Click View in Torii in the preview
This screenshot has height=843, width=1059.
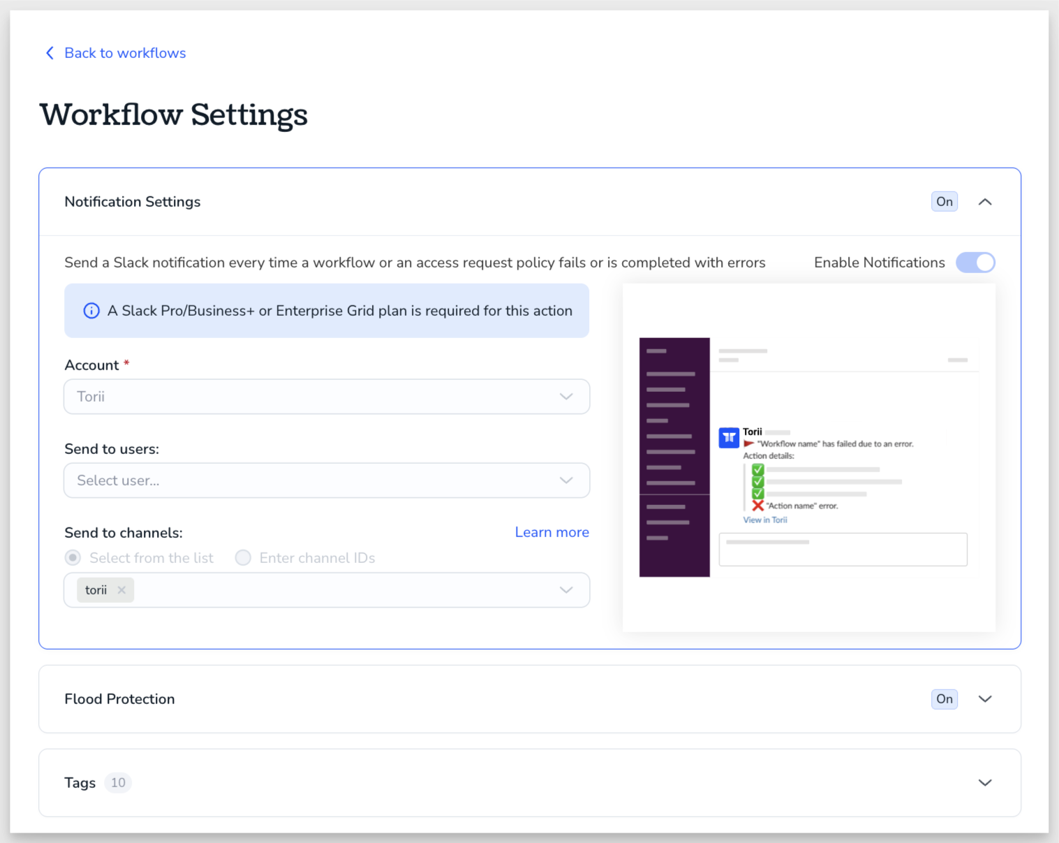tap(765, 520)
